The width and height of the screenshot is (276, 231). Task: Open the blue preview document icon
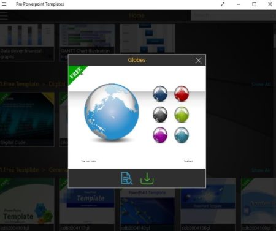[x=126, y=178]
